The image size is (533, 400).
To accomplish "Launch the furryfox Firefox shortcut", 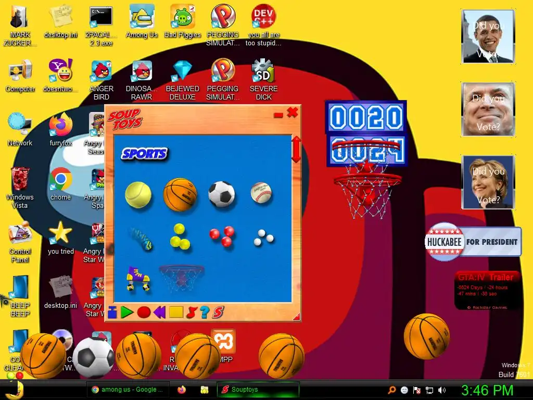I will (x=60, y=129).
